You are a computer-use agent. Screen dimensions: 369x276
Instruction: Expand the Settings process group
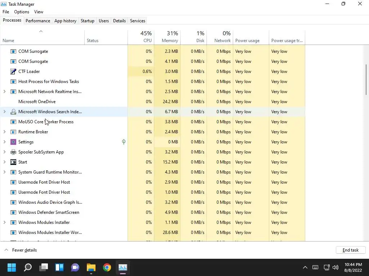[4, 142]
